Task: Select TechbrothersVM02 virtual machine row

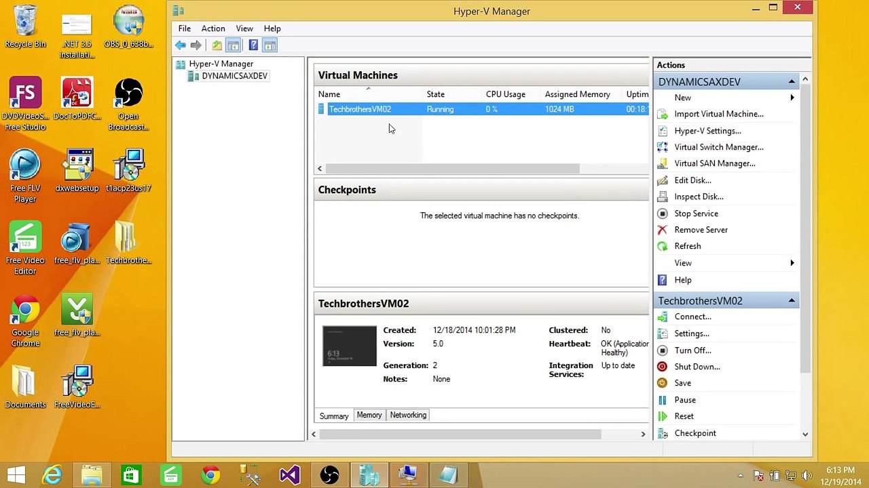Action: (483, 109)
